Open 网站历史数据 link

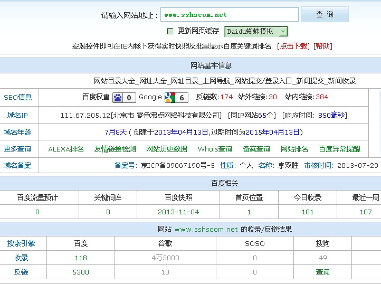click(x=167, y=149)
